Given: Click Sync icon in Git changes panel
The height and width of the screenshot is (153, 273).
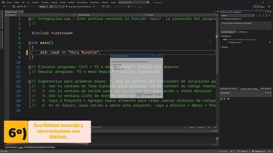Looking at the screenshot, I should pos(266,15).
